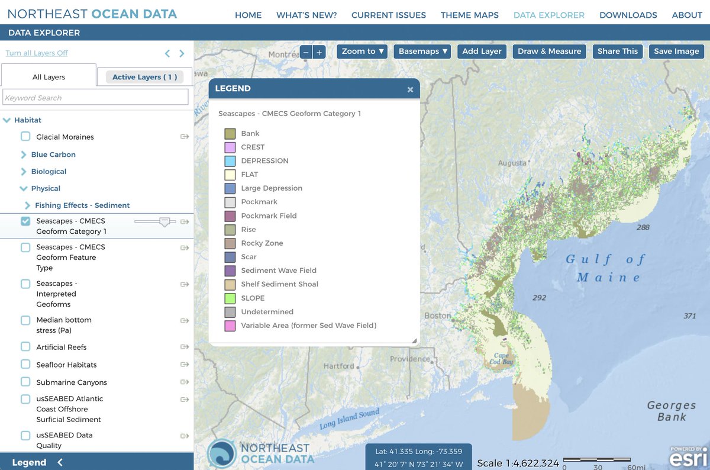
Task: Grab the Legend popup resize handle
Action: click(414, 340)
